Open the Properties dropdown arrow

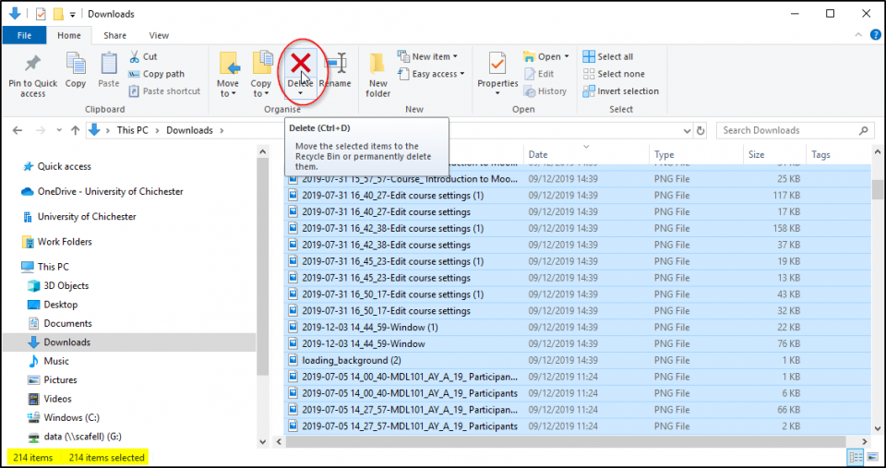(497, 94)
